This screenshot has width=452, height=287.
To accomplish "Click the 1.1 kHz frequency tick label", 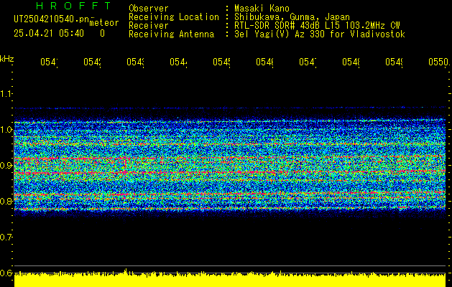I will coord(6,93).
